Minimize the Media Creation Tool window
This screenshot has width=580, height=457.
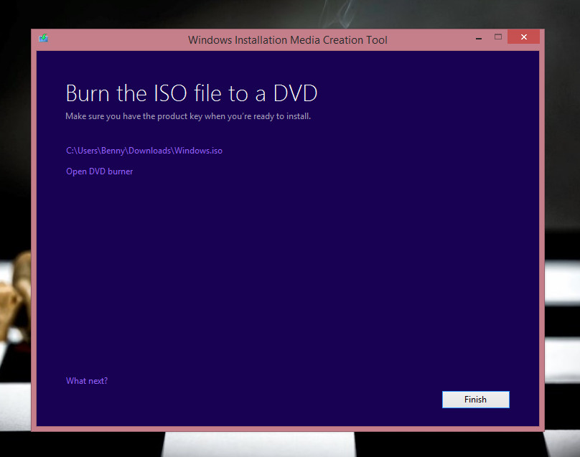click(479, 37)
